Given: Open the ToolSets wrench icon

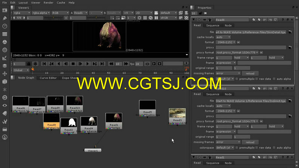Looking at the screenshot, I should point(4,121).
